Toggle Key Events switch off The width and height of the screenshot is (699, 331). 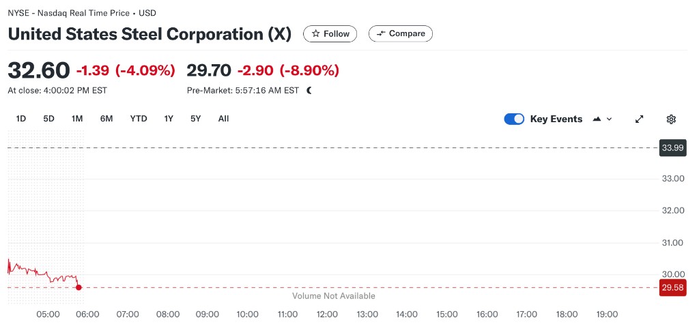[x=514, y=119]
